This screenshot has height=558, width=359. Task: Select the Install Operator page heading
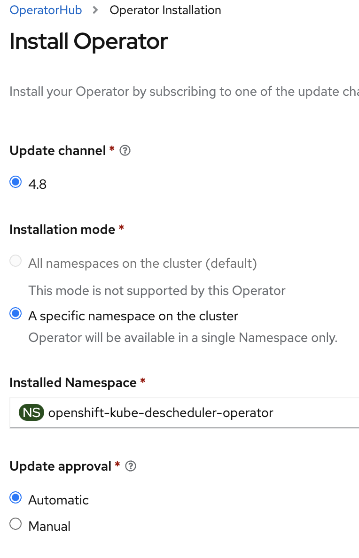[88, 41]
